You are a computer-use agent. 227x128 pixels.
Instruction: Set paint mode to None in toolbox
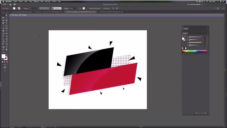point(7,62)
